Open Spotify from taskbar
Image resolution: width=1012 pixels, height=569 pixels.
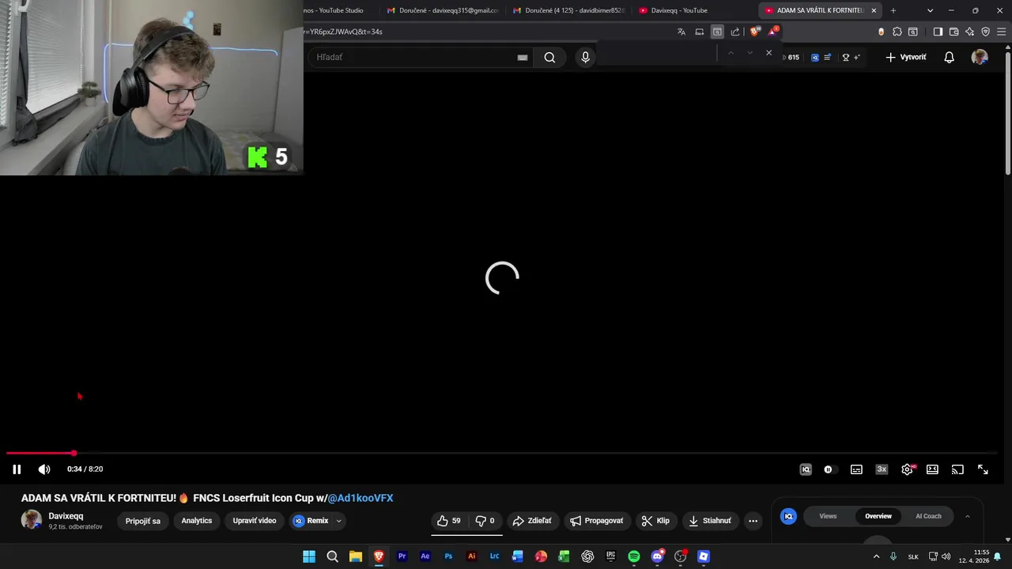point(634,556)
